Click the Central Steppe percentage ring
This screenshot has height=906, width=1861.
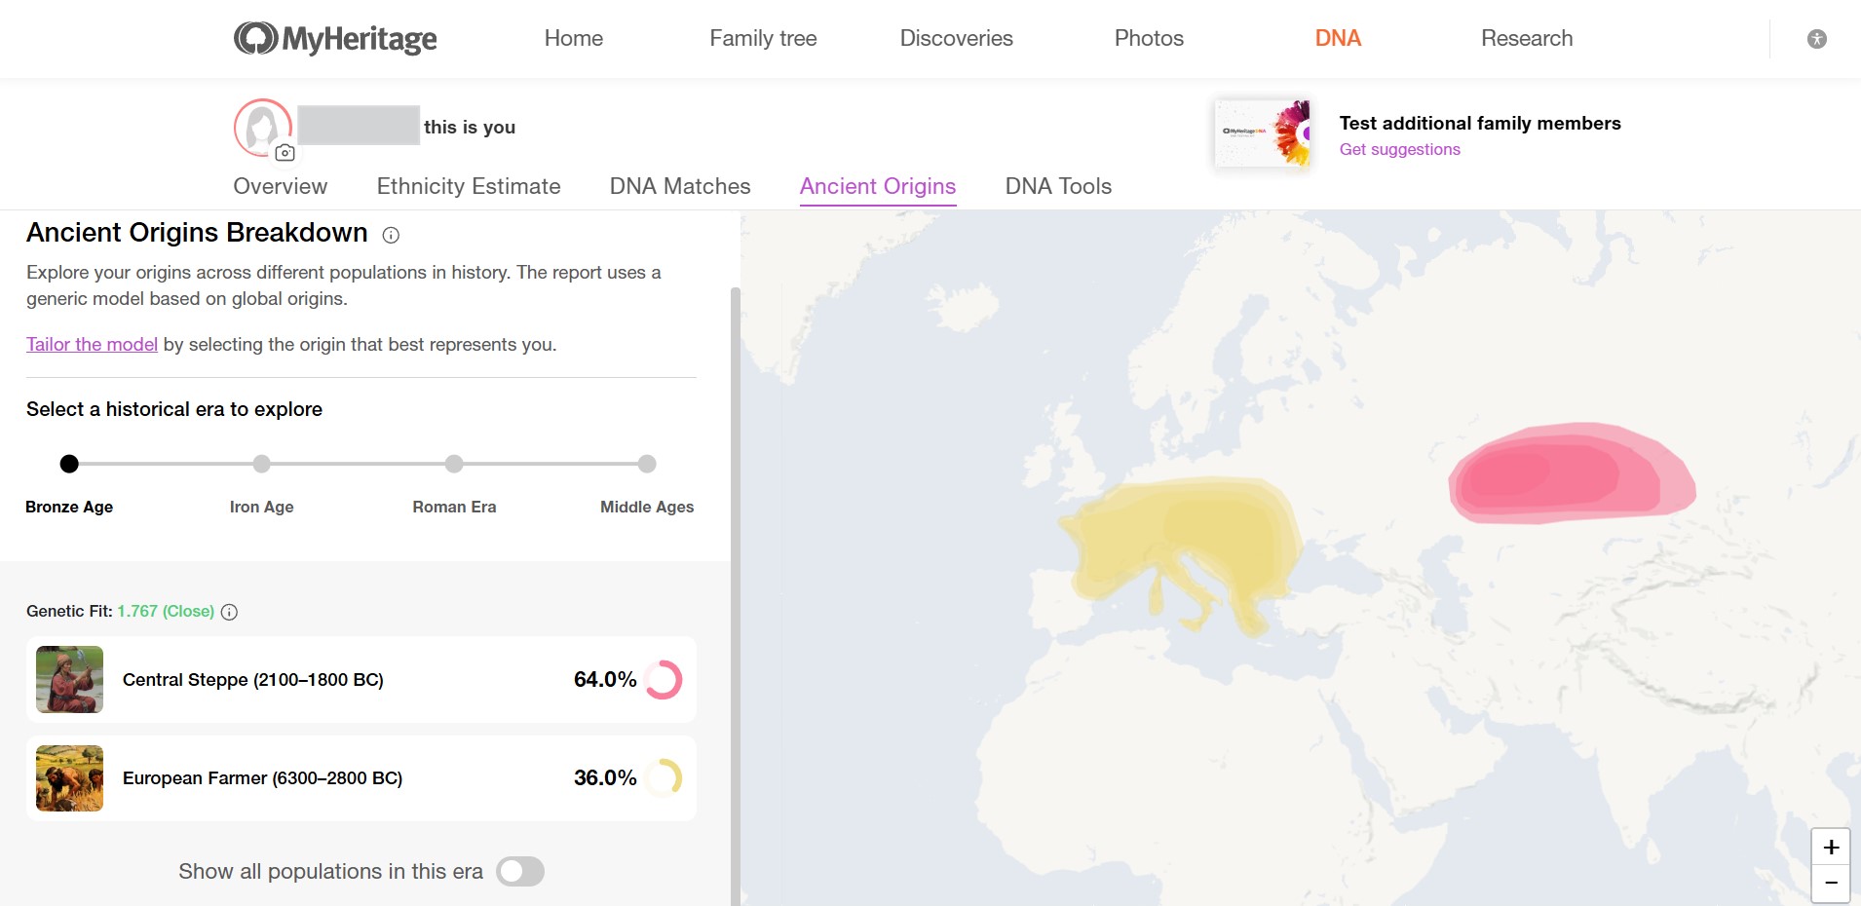(664, 680)
